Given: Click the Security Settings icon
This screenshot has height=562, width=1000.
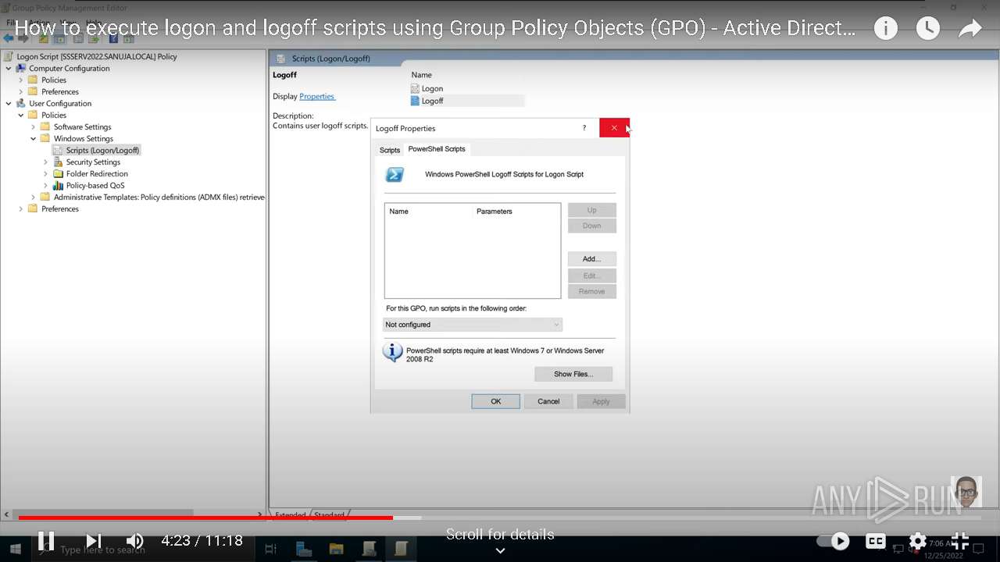Looking at the screenshot, I should point(58,162).
